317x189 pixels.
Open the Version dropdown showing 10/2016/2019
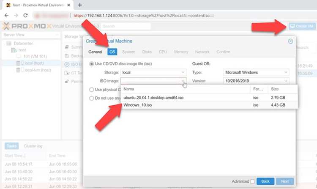(256, 81)
